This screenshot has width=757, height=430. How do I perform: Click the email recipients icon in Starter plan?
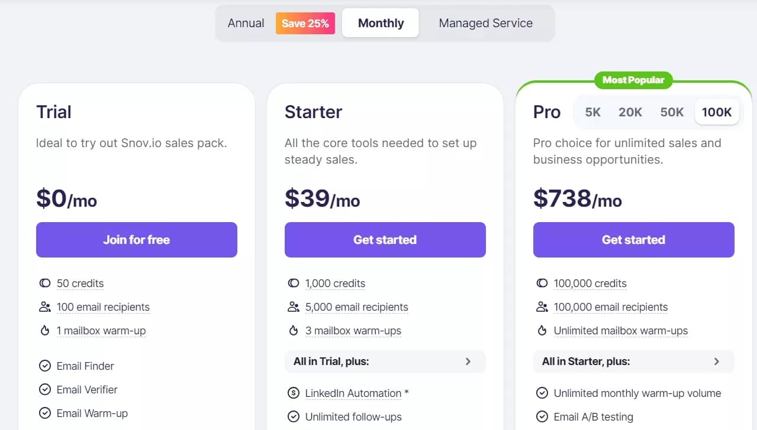(294, 307)
